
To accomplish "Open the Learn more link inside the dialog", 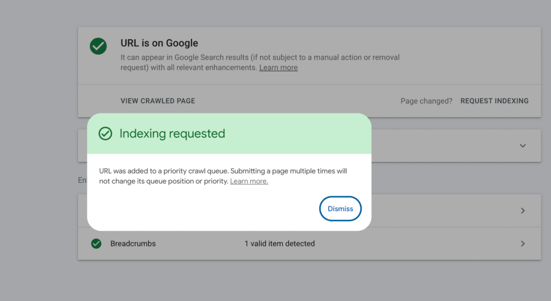I will tap(249, 181).
